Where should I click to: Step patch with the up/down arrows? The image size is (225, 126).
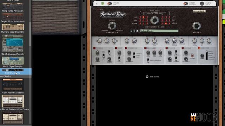click(x=131, y=31)
